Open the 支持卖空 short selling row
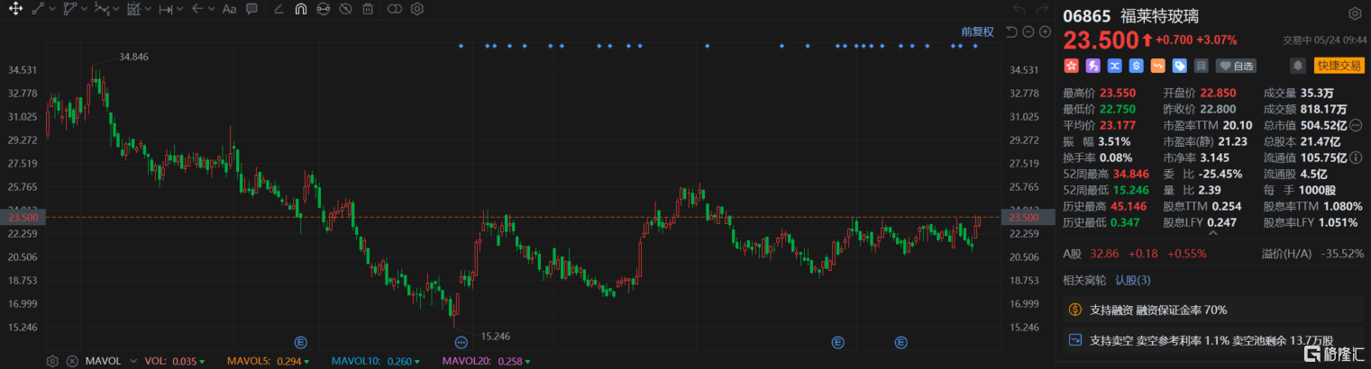The image size is (1371, 369). coord(1214,340)
